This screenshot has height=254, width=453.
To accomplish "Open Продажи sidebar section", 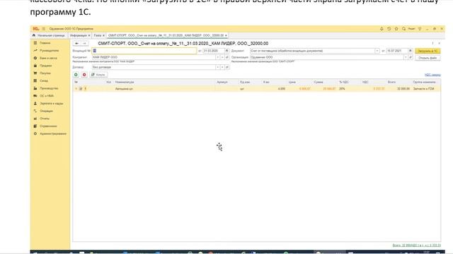I will (x=45, y=66).
